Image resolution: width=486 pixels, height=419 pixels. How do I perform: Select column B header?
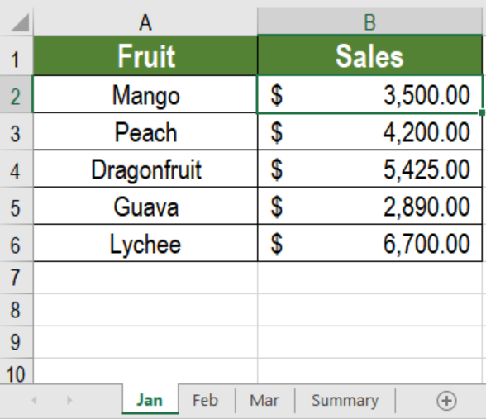point(369,22)
